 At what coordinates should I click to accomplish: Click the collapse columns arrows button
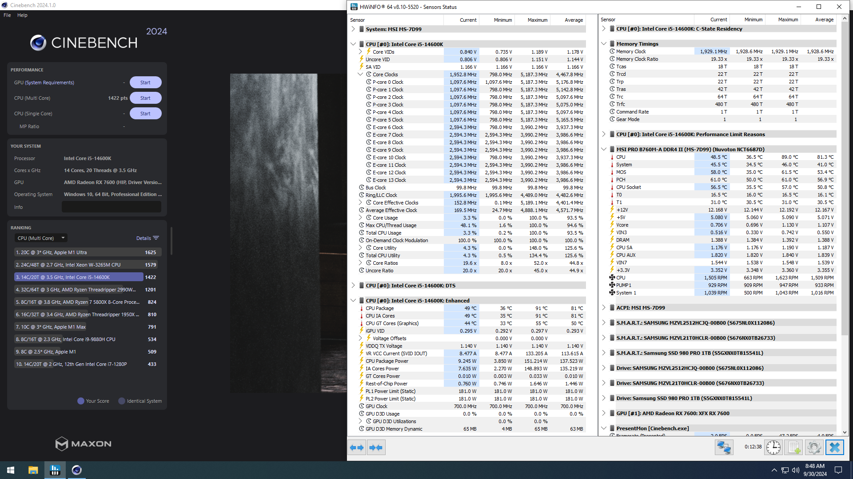(x=376, y=448)
